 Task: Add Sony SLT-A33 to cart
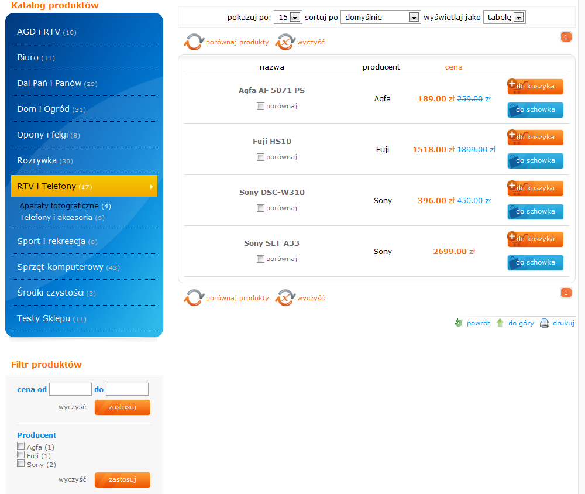[535, 239]
